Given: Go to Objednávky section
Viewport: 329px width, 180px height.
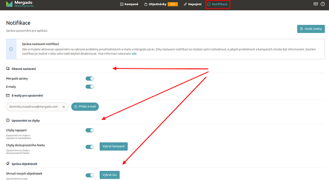Looking at the screenshot, I should pos(161,4).
